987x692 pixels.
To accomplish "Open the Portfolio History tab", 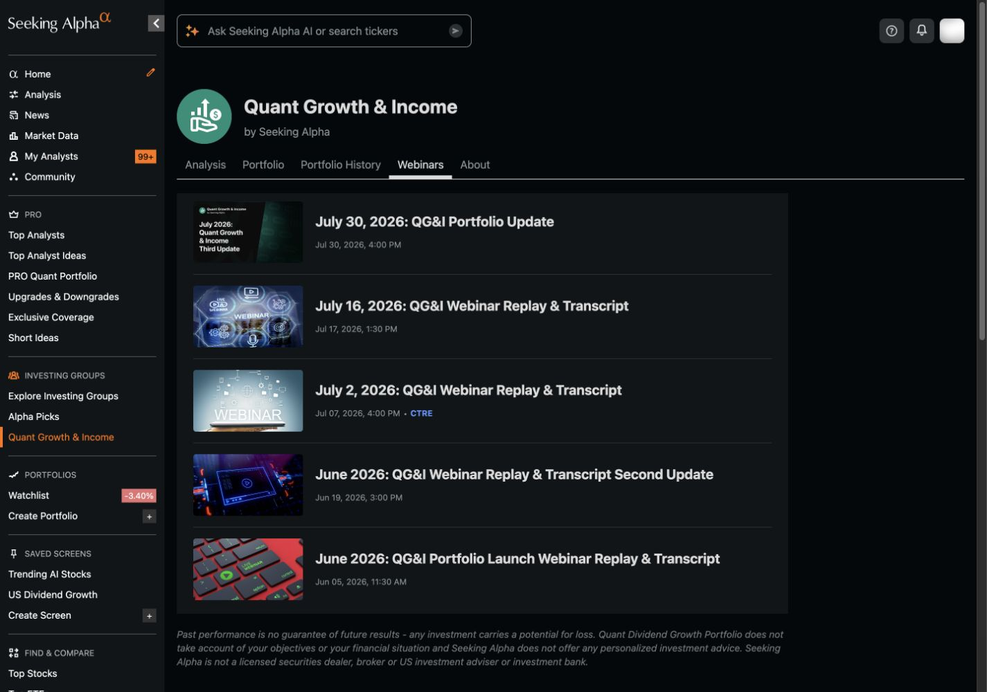I will [341, 165].
